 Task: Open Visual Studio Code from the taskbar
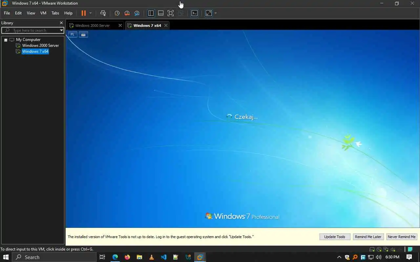tap(163, 257)
